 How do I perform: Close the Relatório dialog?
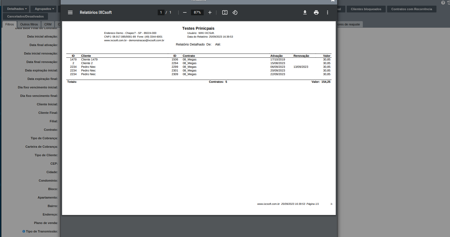point(333,1)
